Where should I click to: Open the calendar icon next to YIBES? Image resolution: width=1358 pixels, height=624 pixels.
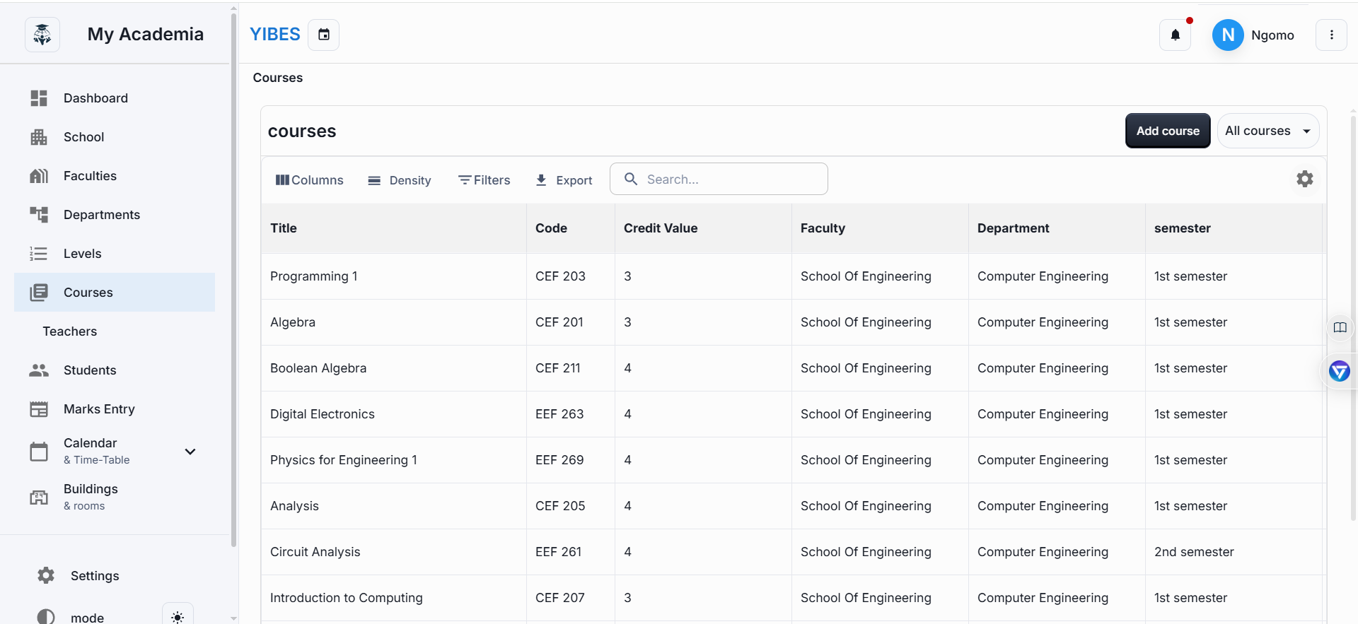click(324, 35)
